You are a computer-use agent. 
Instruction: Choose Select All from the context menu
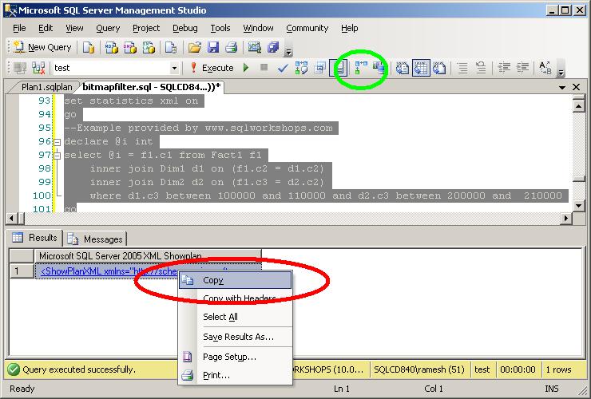(235, 317)
